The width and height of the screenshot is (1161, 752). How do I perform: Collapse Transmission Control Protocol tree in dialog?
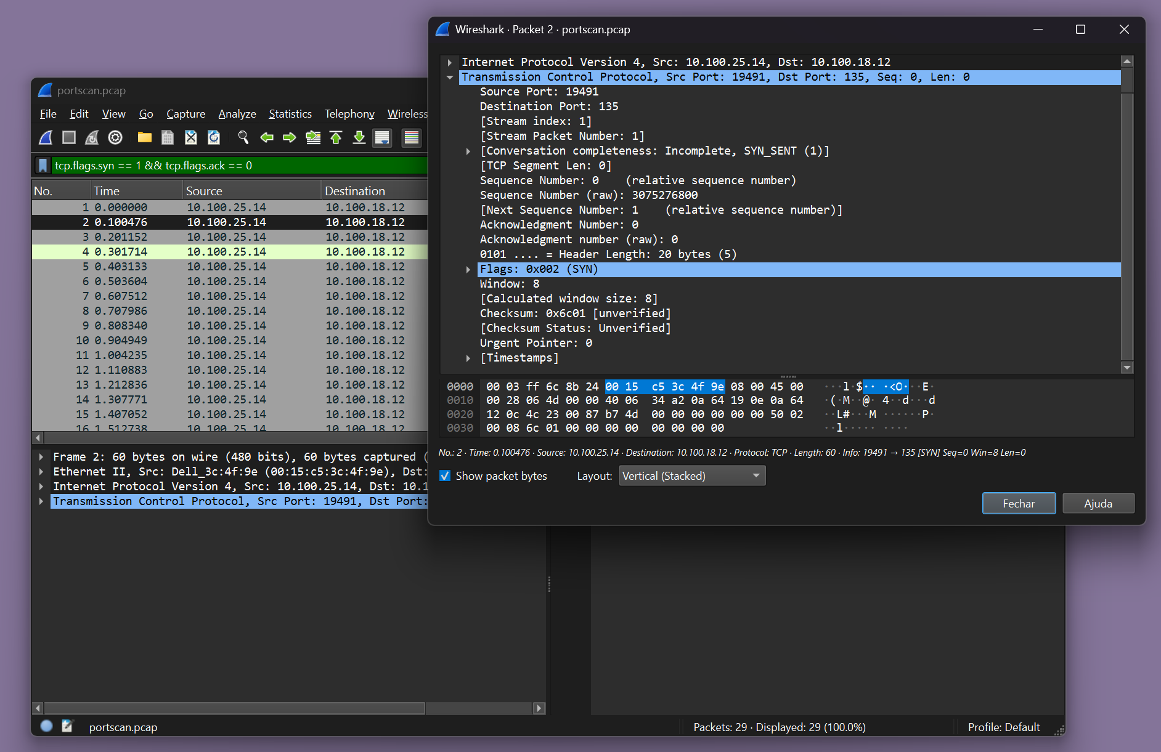tap(450, 77)
